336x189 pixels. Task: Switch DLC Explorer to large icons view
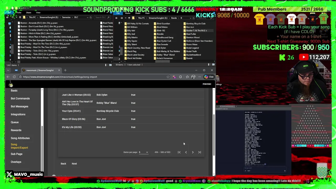click(110, 65)
